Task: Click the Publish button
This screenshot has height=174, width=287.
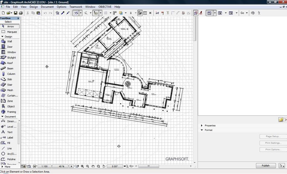Action: [x=265, y=166]
